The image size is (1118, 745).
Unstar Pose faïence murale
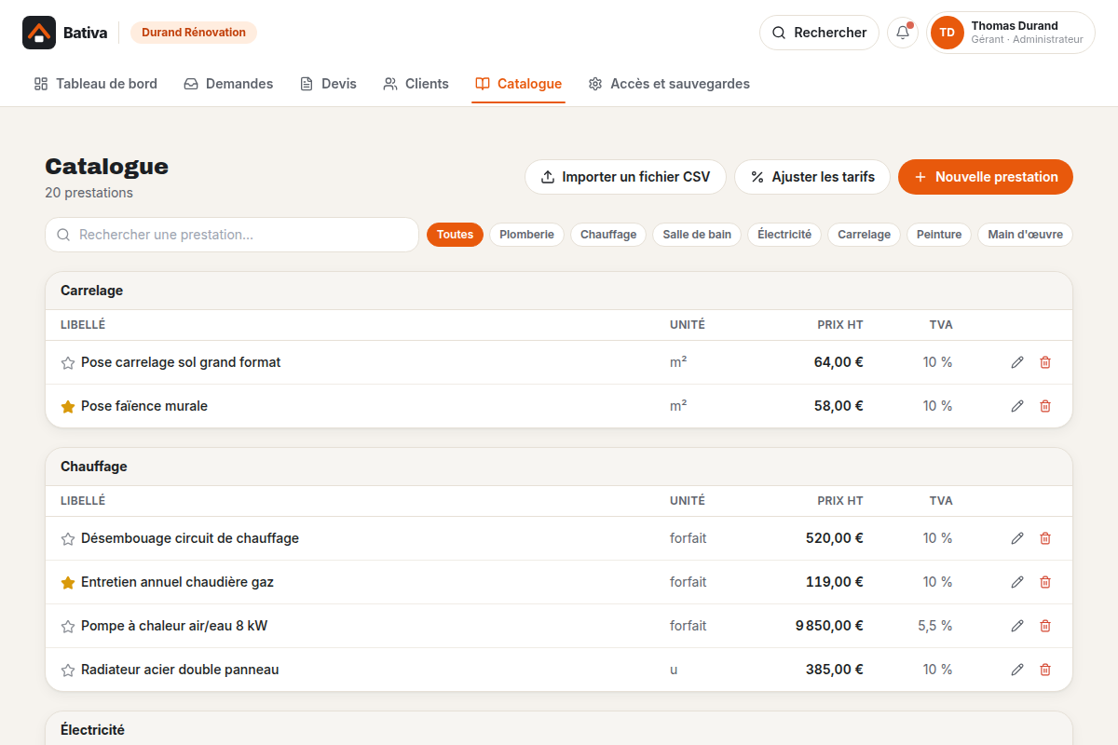68,407
